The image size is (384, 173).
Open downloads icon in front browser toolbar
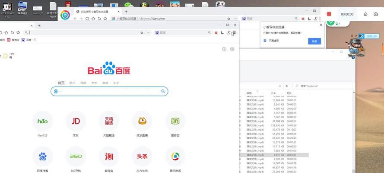228,32
